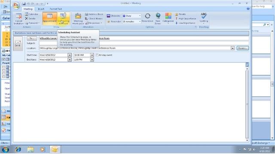Open the Options group dialog launcher
Image resolution: width=275 pixels, height=154 pixels.
pos(196,27)
